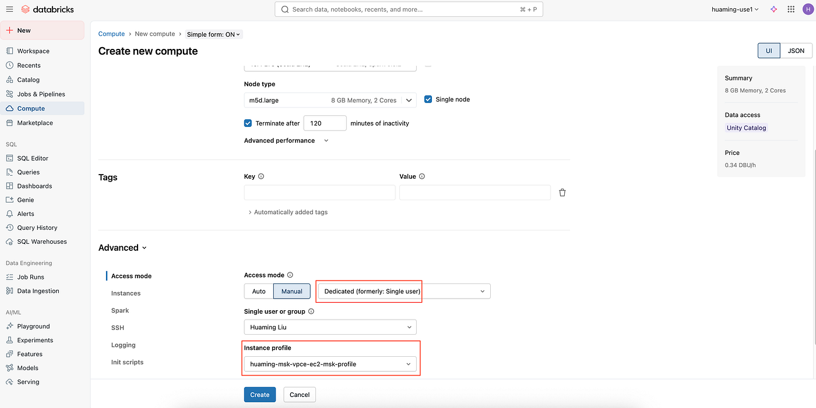The width and height of the screenshot is (816, 408).
Task: Click the Playground sidebar icon
Action: click(x=9, y=327)
